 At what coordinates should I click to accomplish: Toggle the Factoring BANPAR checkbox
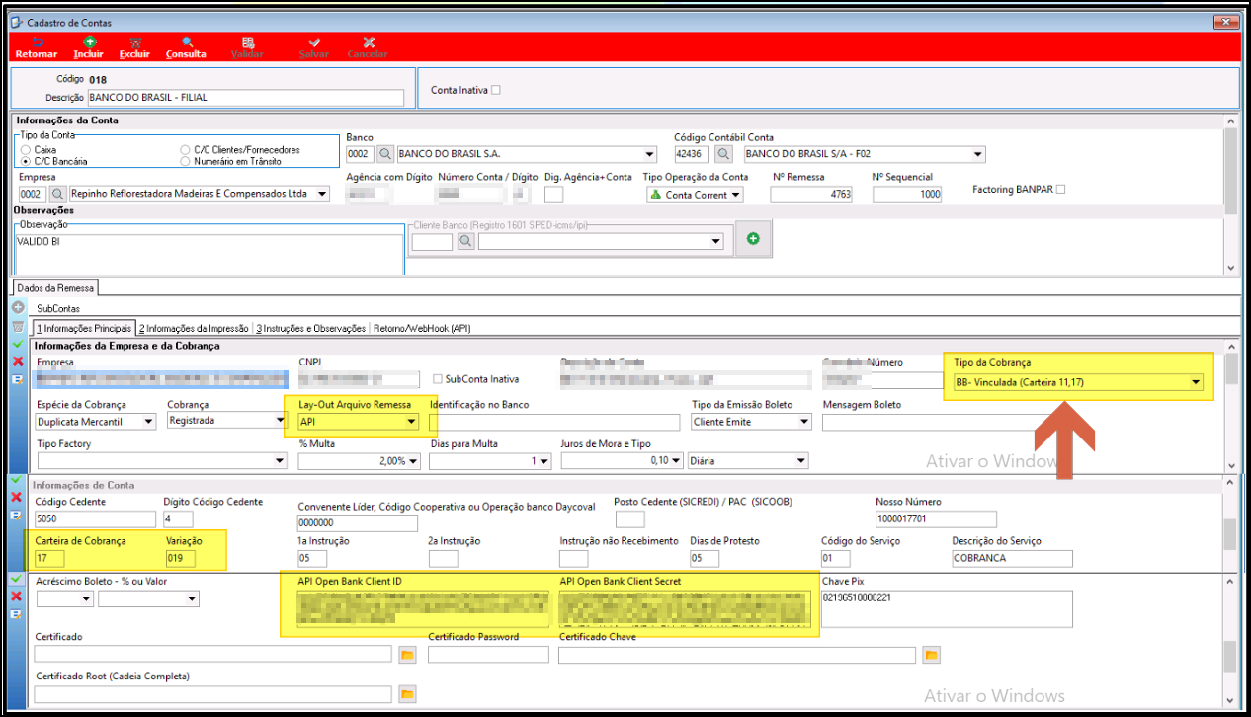click(1060, 189)
